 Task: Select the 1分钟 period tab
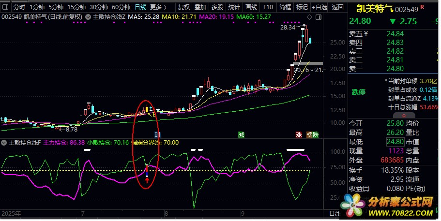click(37, 7)
